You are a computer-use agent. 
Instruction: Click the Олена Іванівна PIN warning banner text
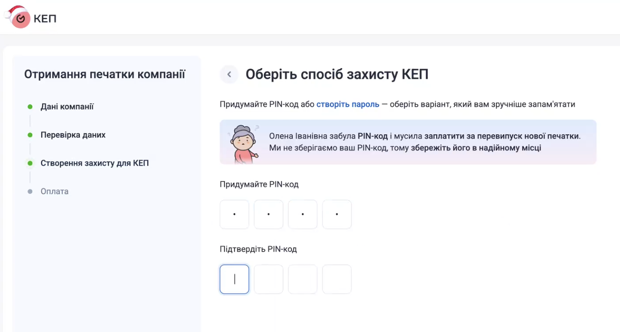[424, 142]
